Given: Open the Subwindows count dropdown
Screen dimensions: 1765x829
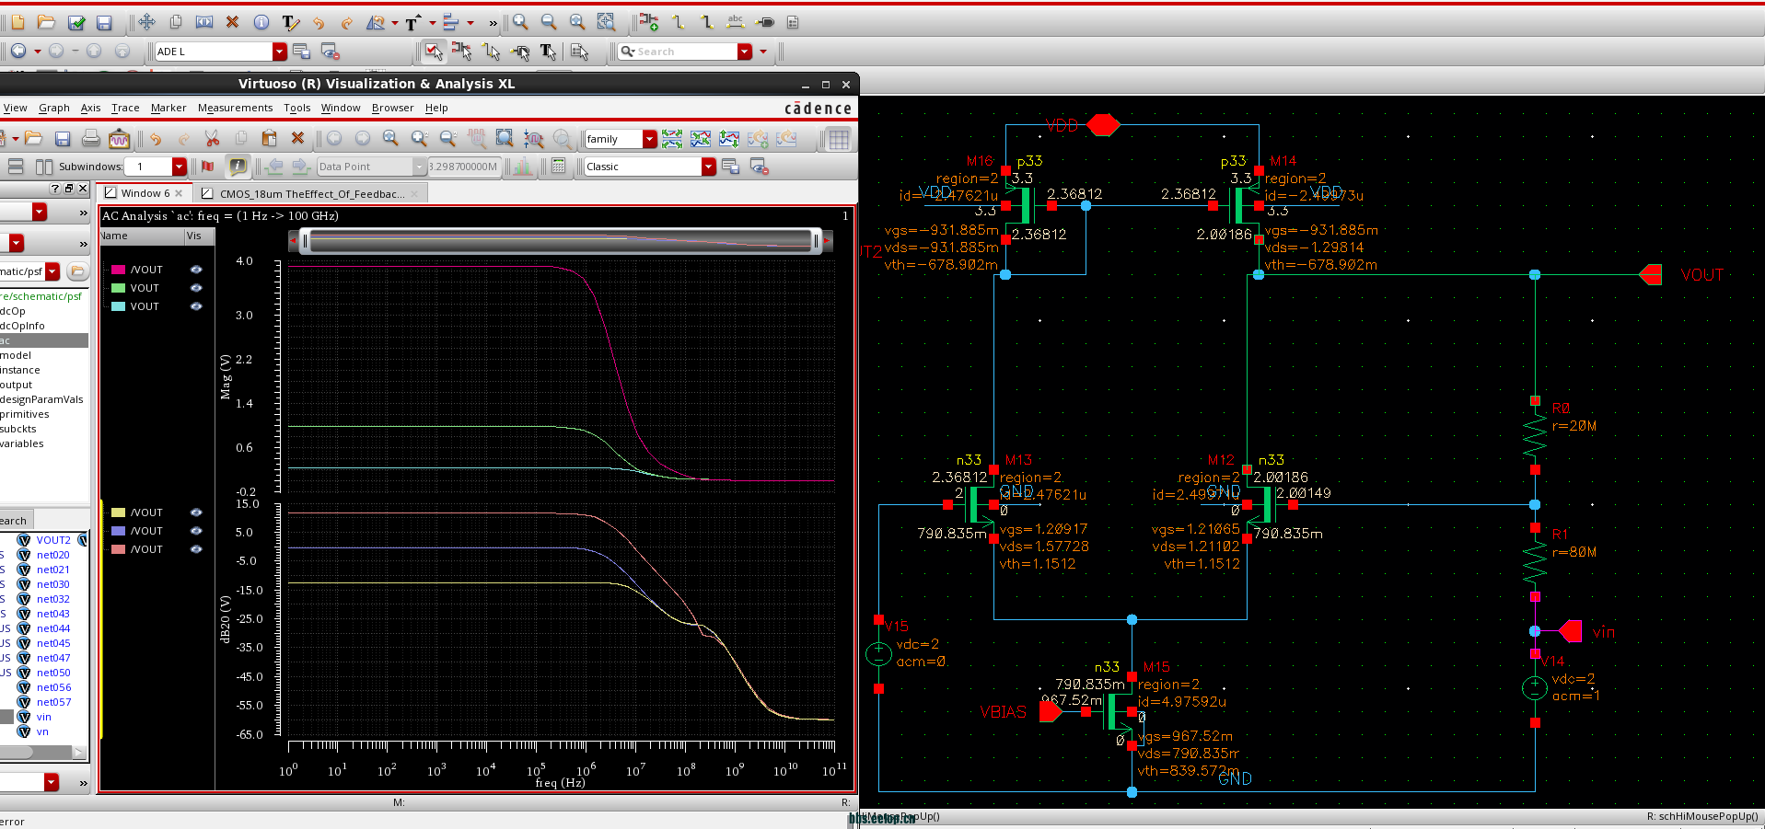Looking at the screenshot, I should click(x=180, y=167).
